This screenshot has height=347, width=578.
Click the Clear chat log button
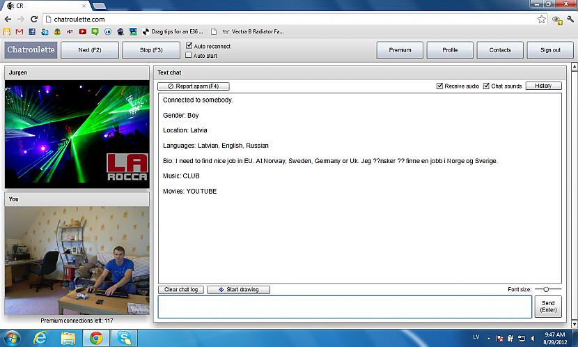(x=181, y=290)
